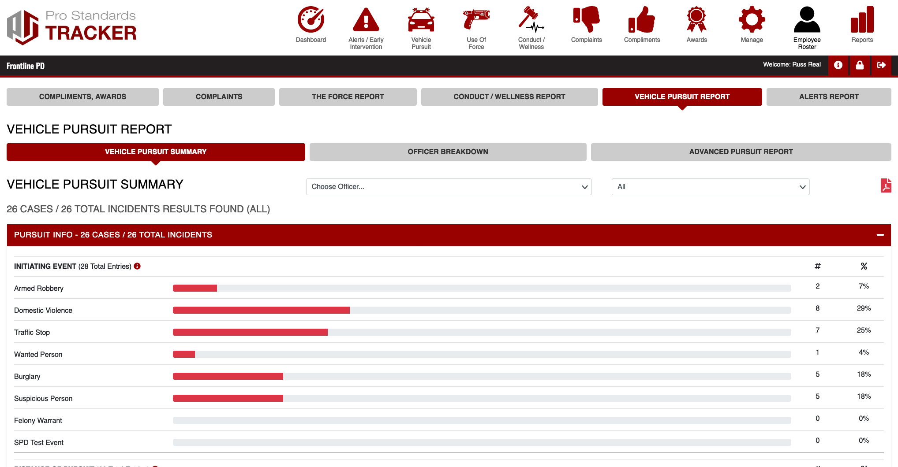Open The Force Report
The height and width of the screenshot is (467, 898).
(348, 97)
